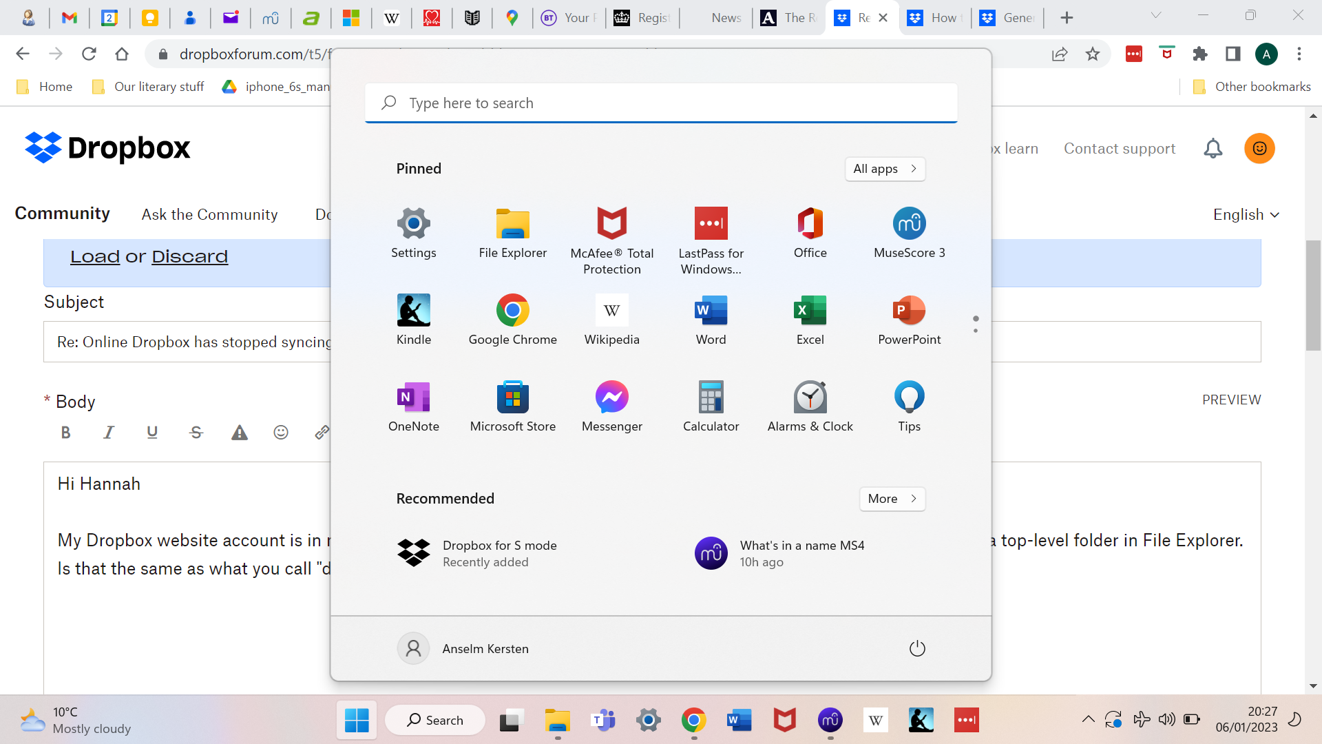The image size is (1322, 744).
Task: Open the date and time flyout
Action: point(1246,720)
